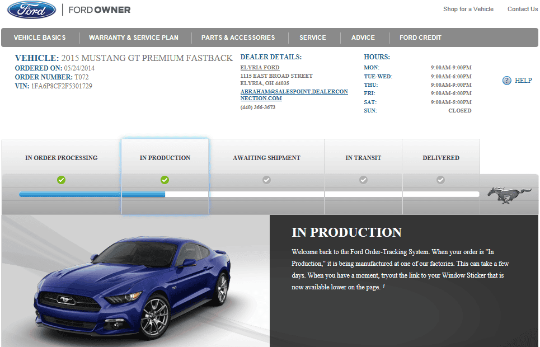Open the Elyria Ford dealer link
Image resolution: width=540 pixels, height=347 pixels.
click(x=260, y=68)
